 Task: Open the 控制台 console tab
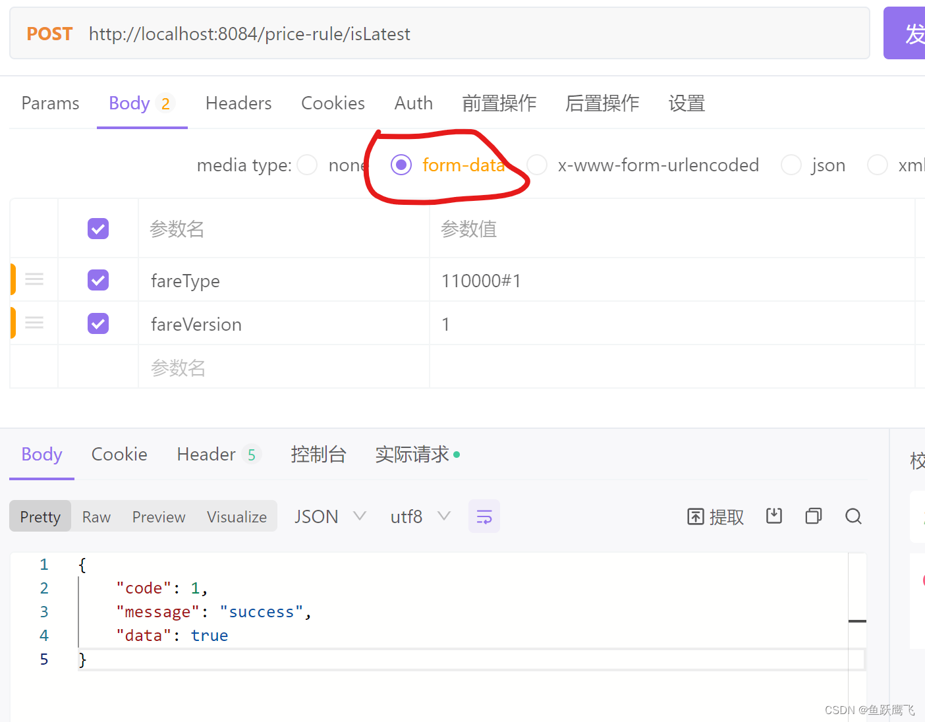pos(319,454)
